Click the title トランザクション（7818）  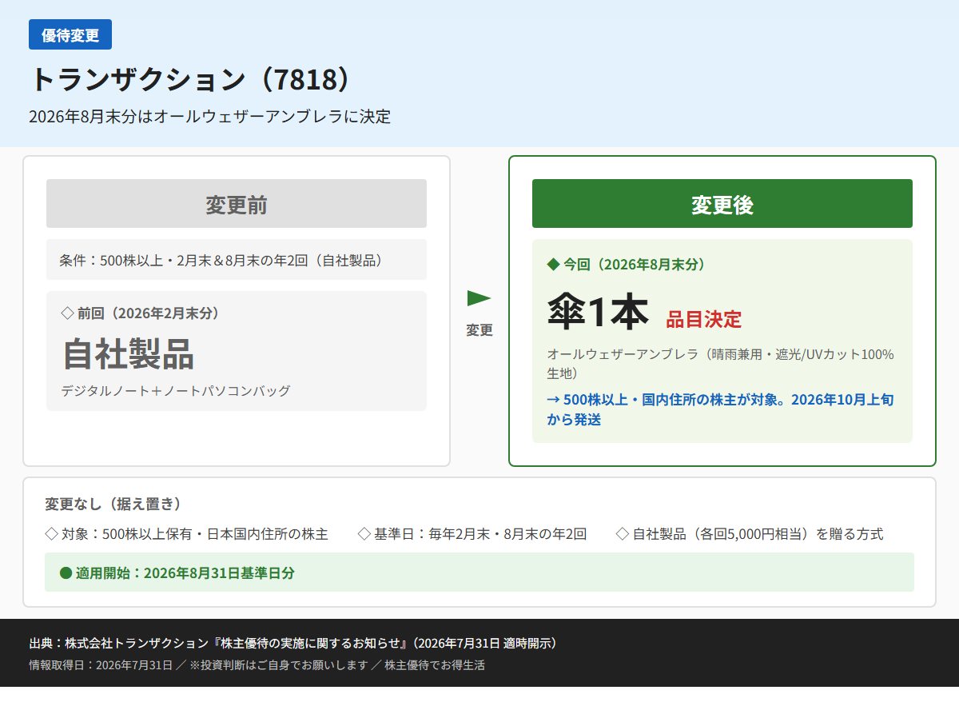click(190, 80)
